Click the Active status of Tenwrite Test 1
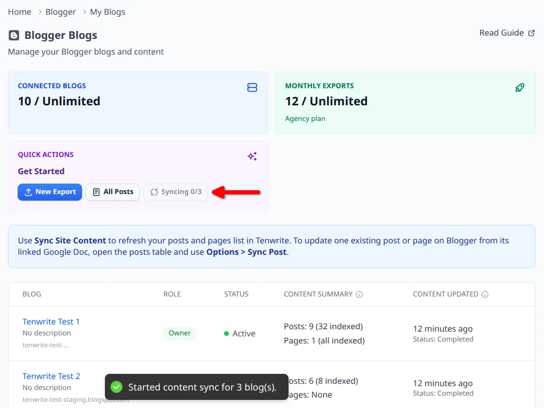 click(240, 334)
